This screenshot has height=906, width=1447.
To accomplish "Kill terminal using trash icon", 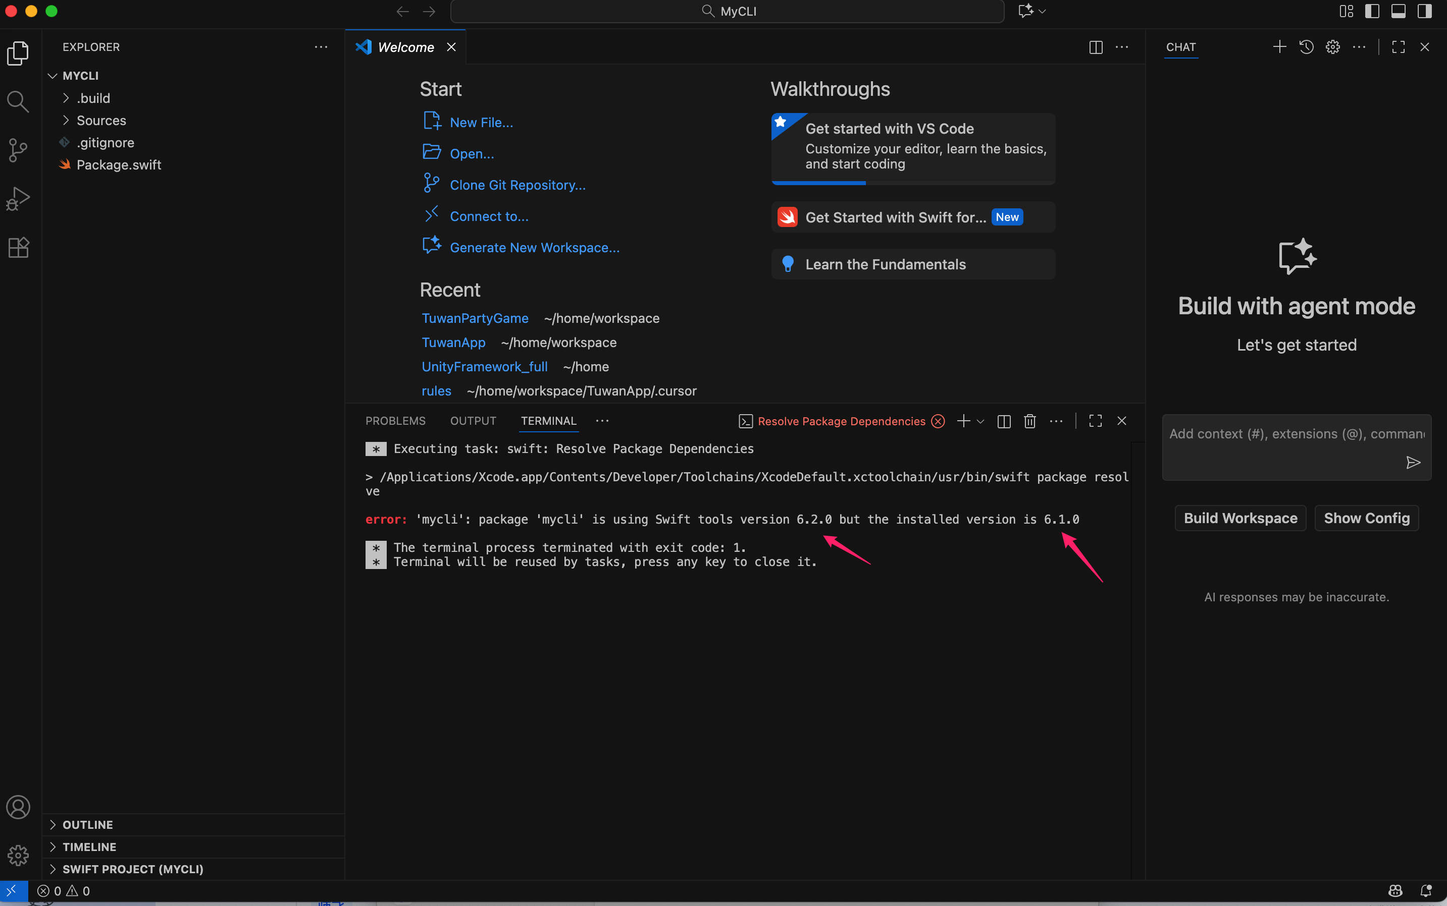I will click(1029, 421).
